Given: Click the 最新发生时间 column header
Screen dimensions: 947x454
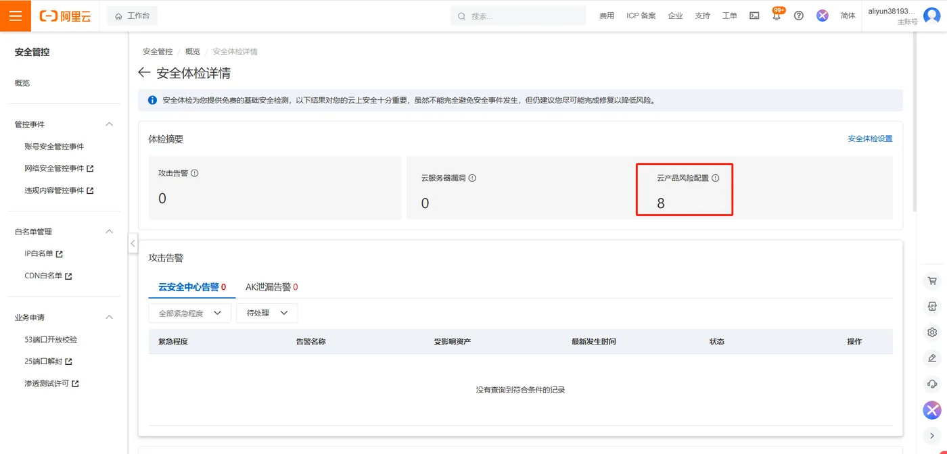Looking at the screenshot, I should coord(594,342).
